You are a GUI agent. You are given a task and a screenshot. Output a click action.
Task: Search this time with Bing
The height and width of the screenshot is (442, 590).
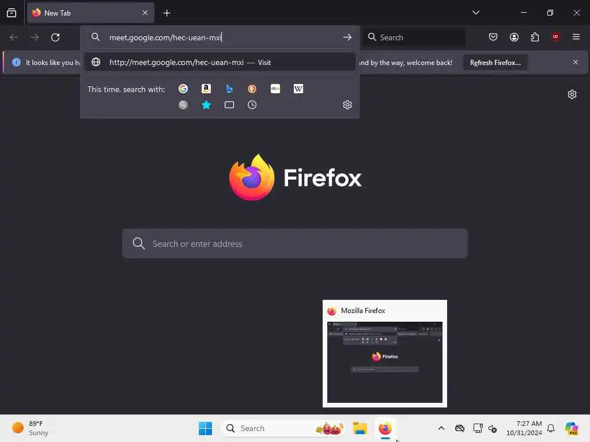[229, 89]
